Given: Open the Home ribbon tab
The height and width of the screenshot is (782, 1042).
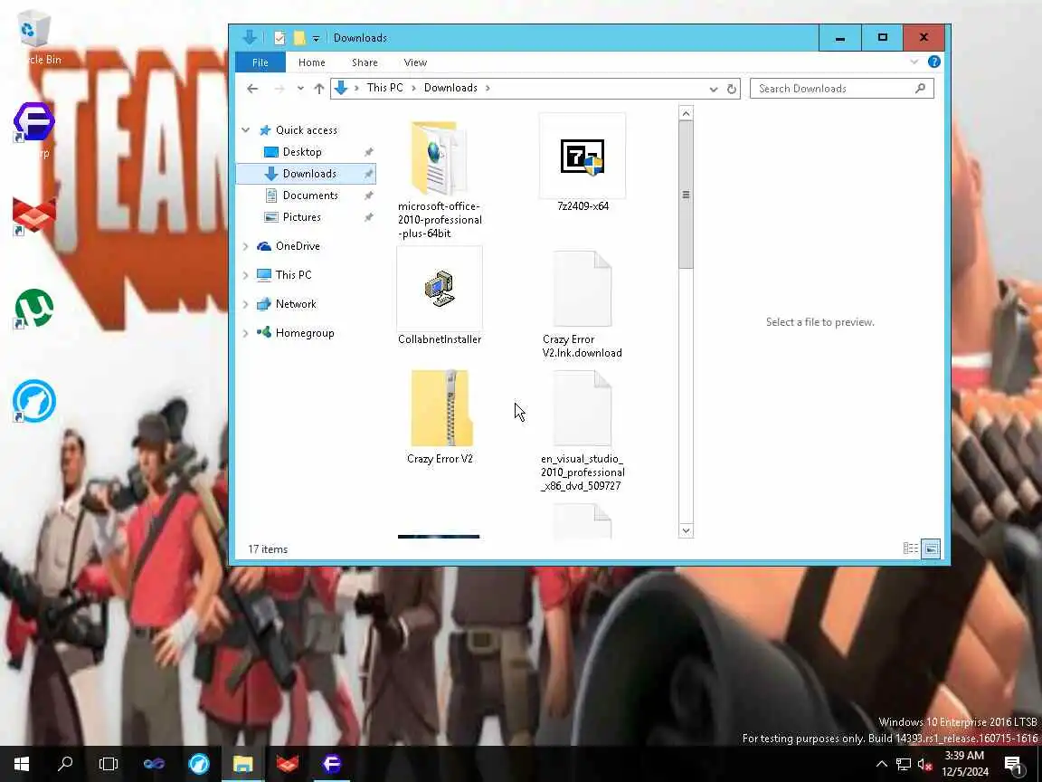Looking at the screenshot, I should 312,62.
